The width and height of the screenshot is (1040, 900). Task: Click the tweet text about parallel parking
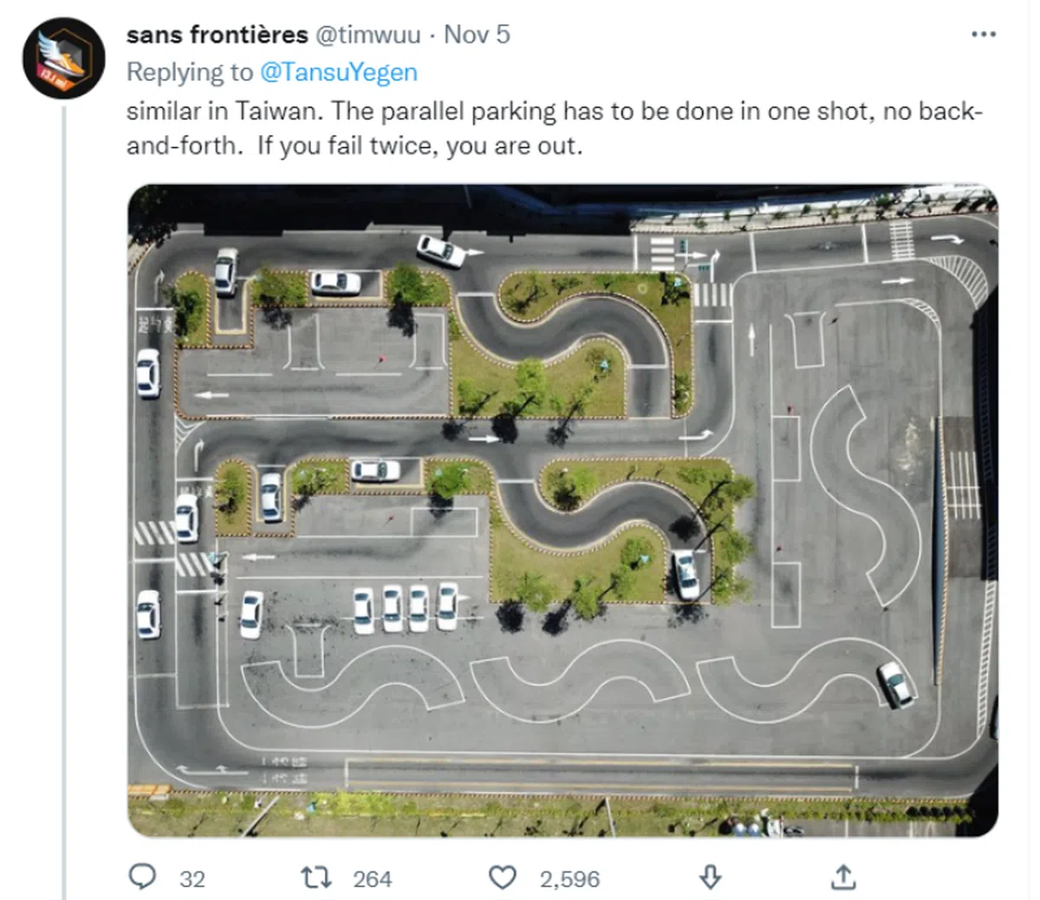pos(555,112)
